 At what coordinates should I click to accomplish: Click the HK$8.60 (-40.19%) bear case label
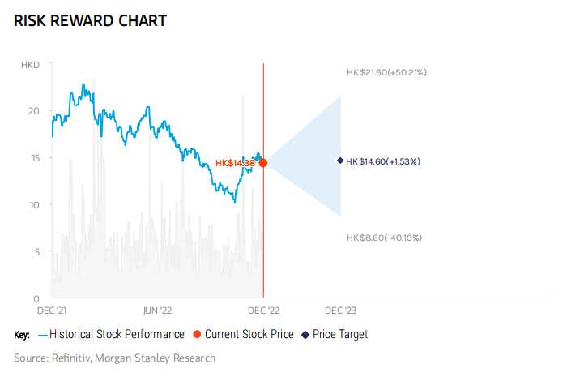tap(383, 238)
